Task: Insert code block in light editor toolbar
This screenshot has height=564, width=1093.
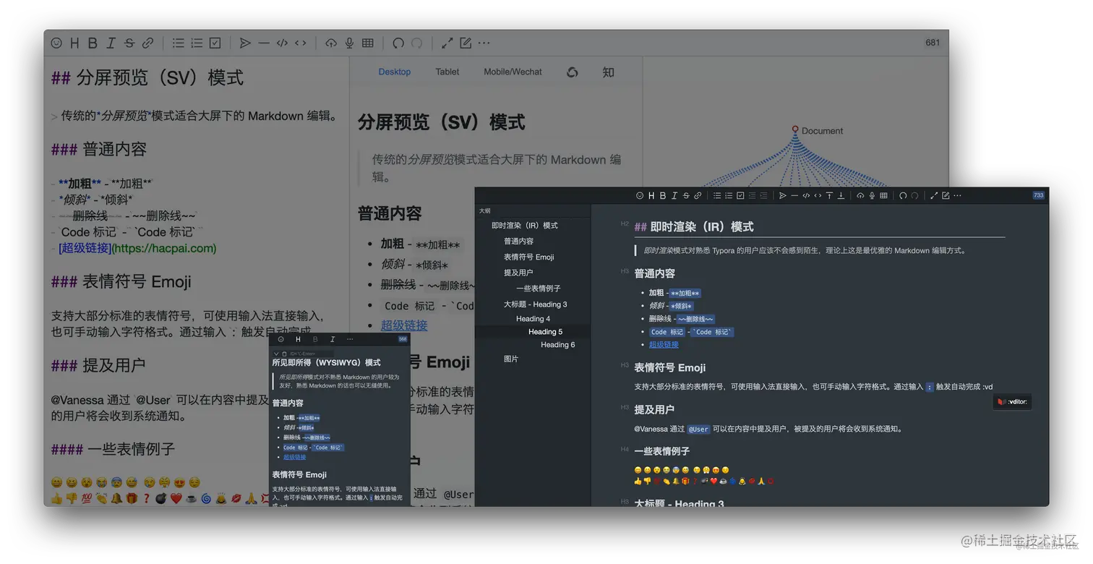Action: (x=282, y=43)
